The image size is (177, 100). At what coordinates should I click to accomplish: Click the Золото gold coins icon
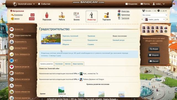(x=12, y=19)
